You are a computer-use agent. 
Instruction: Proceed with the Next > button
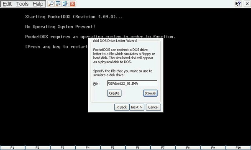coord(137,107)
